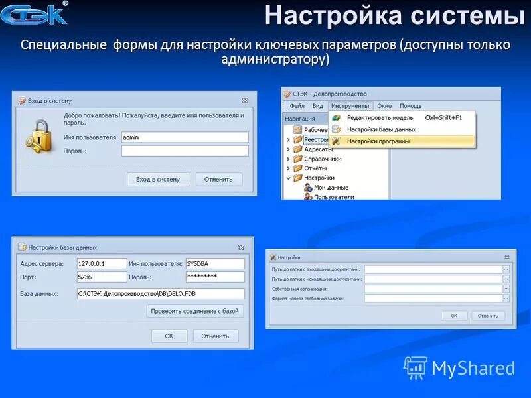The image size is (531, 398).
Task: Select the 'Отчёты' tree item label
Action: [x=315, y=168]
